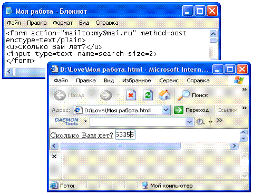Maximize the Internet Explorer window

230,69
